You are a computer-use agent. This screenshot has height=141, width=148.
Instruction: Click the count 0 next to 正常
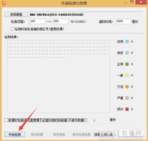(x=132, y=64)
